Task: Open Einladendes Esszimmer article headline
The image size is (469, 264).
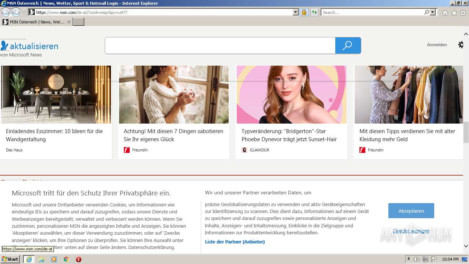Action: tap(54, 135)
